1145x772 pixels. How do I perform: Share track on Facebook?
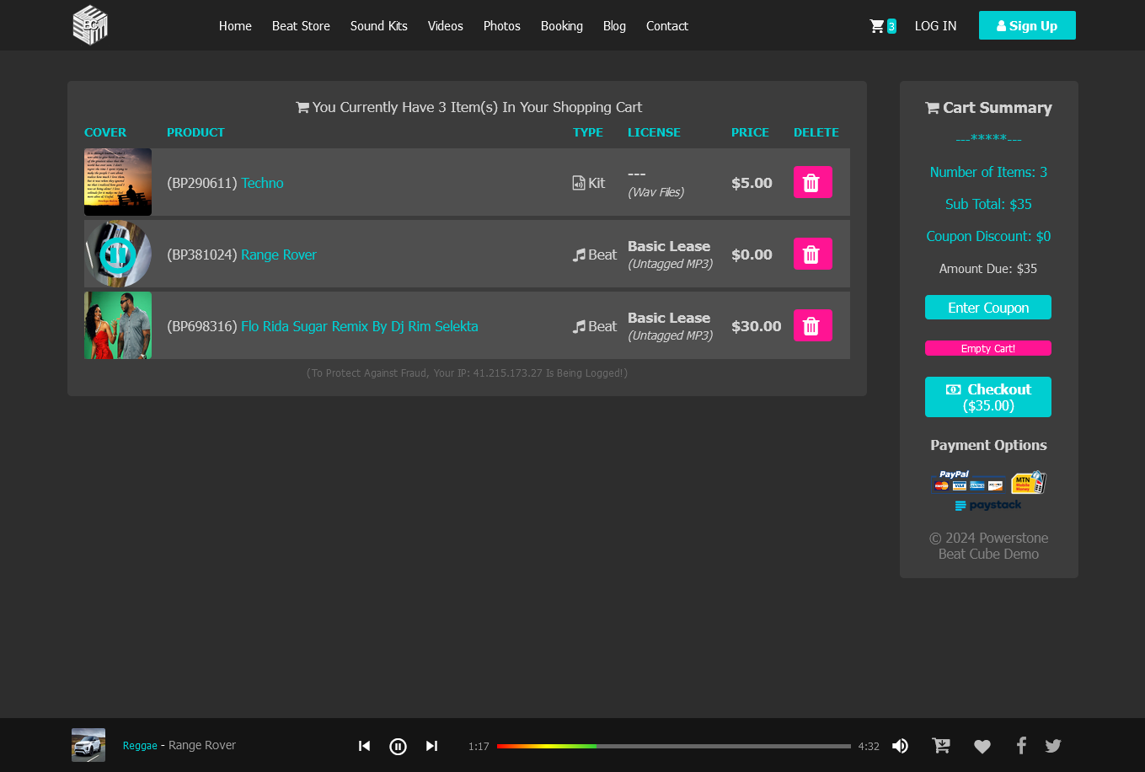[x=1021, y=746]
